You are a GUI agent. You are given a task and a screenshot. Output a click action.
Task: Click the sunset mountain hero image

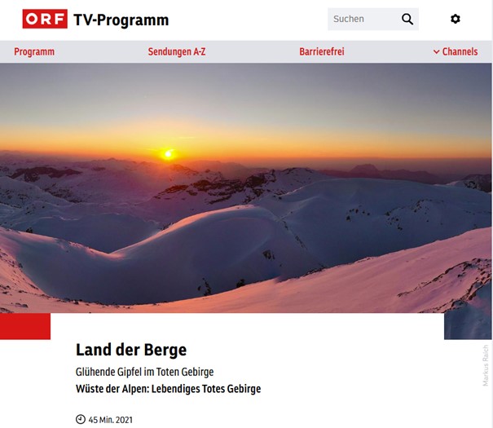[x=246, y=188]
